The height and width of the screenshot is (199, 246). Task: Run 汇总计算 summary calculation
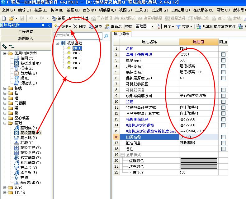pyautogui.click(x=78, y=18)
